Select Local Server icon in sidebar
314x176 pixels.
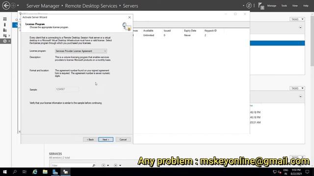click(5, 24)
